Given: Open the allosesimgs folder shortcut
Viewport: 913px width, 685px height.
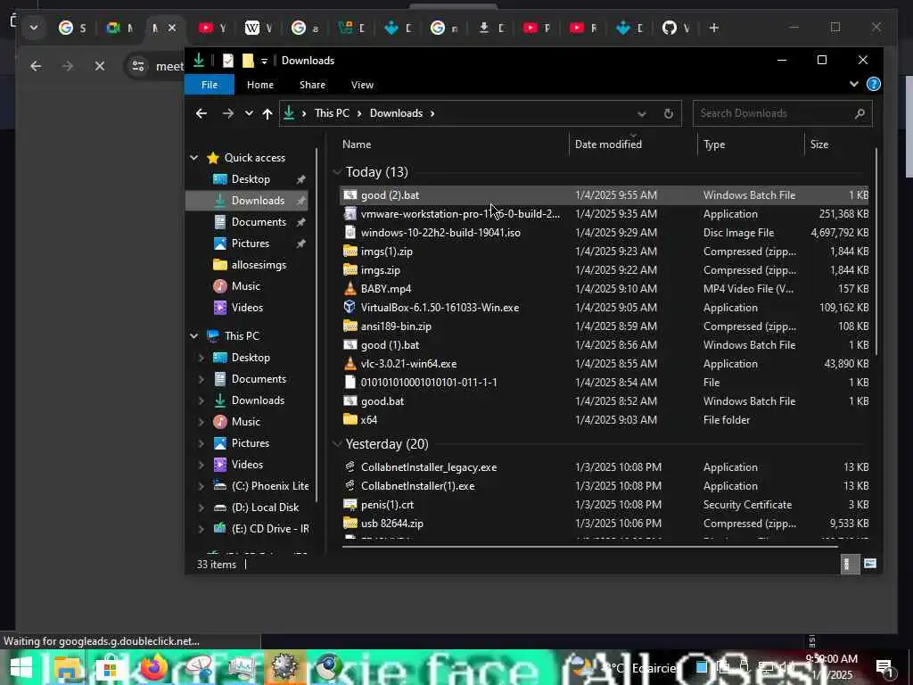Looking at the screenshot, I should [x=259, y=265].
